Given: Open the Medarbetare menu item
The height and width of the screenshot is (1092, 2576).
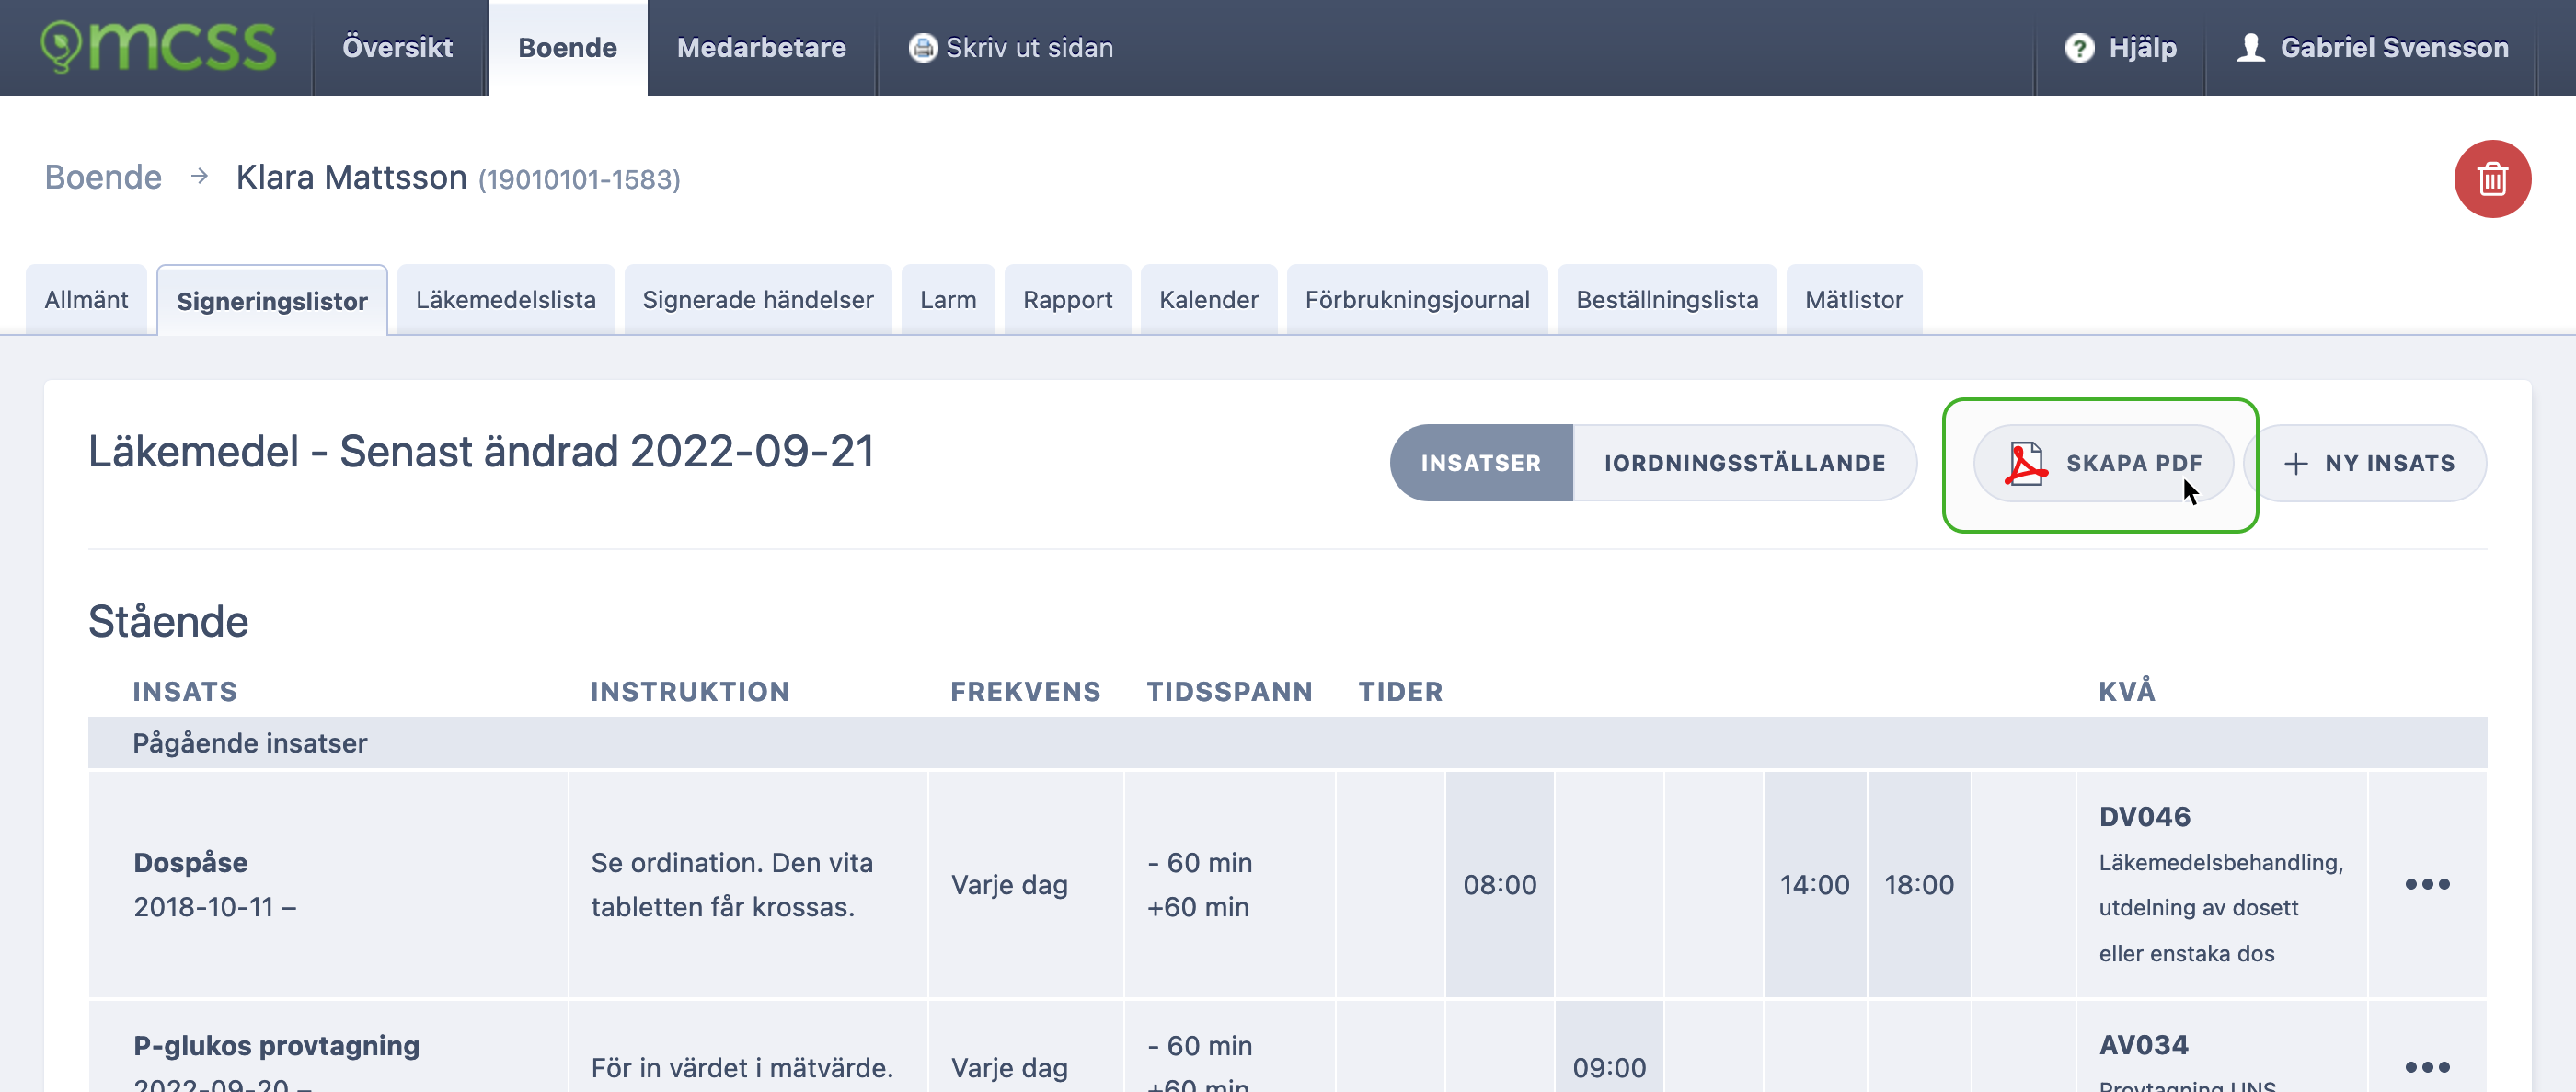Looking at the screenshot, I should (x=761, y=47).
